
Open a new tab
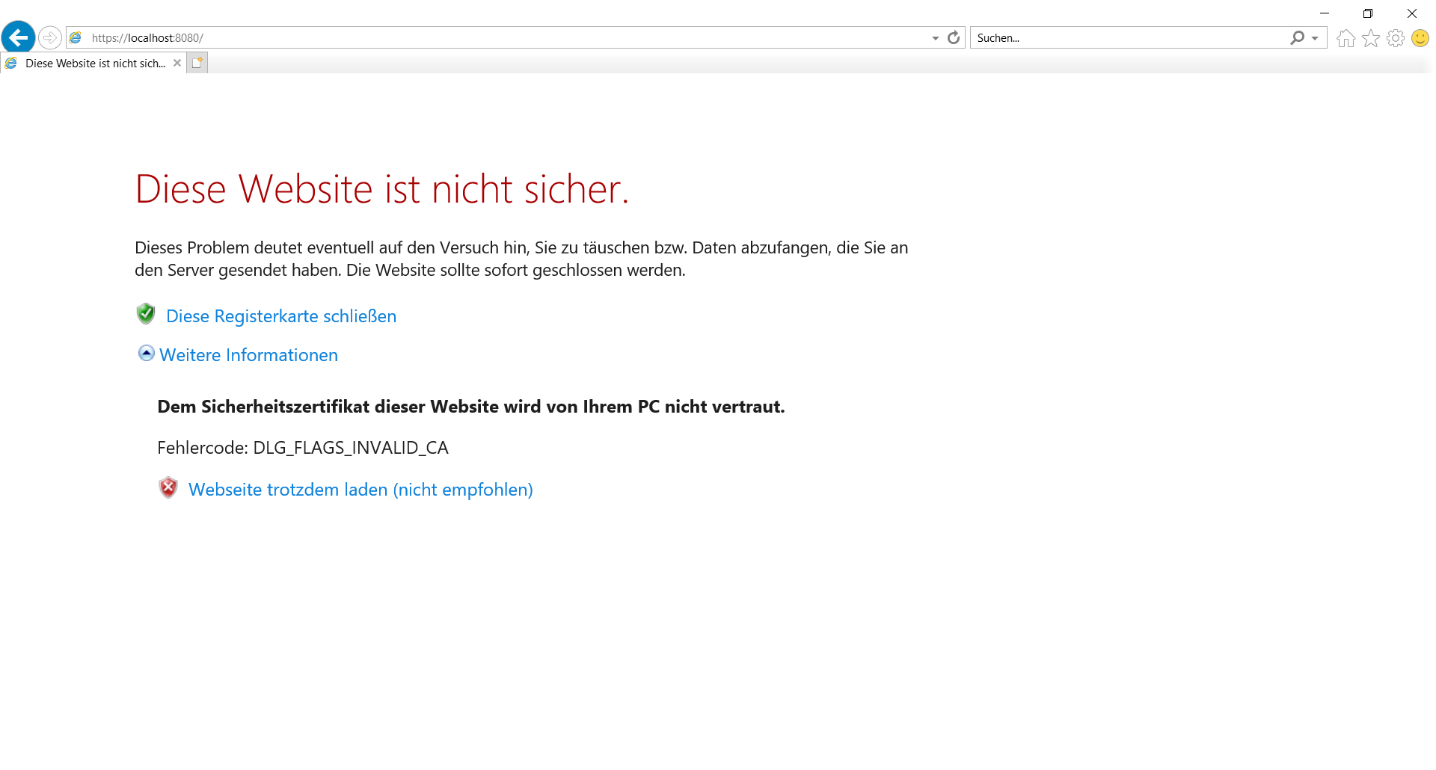[x=197, y=63]
